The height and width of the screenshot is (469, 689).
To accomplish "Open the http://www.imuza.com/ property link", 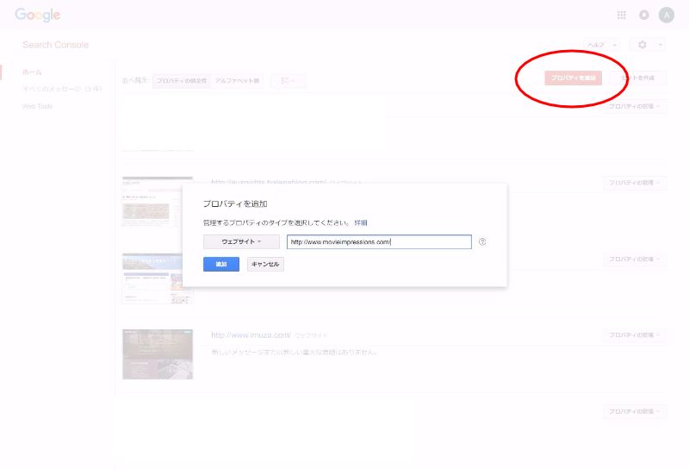I will [x=251, y=335].
